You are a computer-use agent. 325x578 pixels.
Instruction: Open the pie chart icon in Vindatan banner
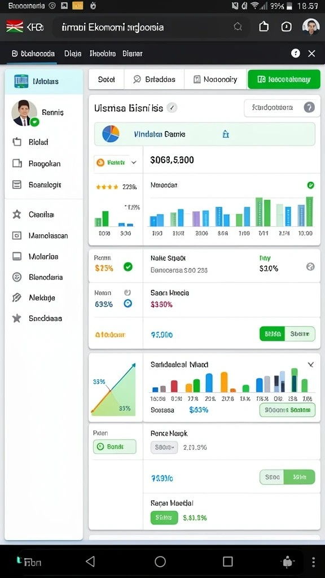[x=111, y=134]
